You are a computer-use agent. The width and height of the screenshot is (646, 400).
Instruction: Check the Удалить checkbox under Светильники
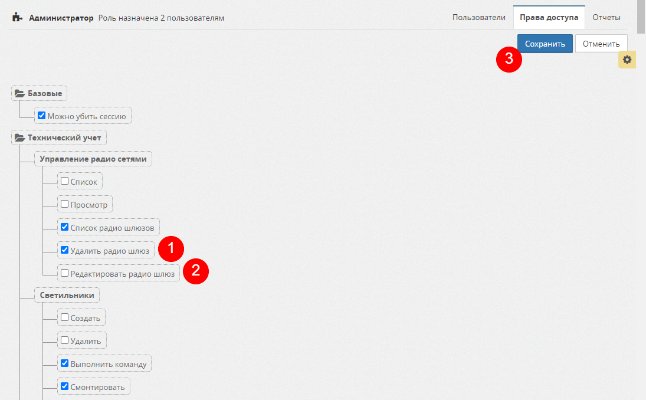65,340
